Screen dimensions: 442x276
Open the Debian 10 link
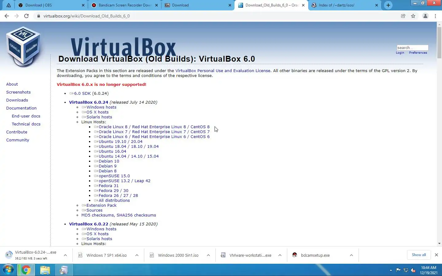coord(109,161)
